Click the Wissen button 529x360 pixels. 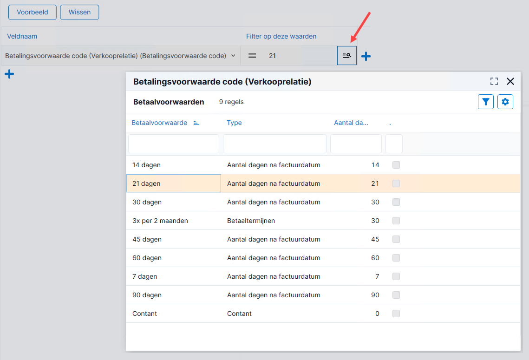(79, 12)
